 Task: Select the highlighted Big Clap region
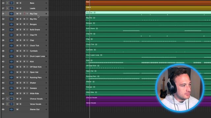[x=148, y=14]
